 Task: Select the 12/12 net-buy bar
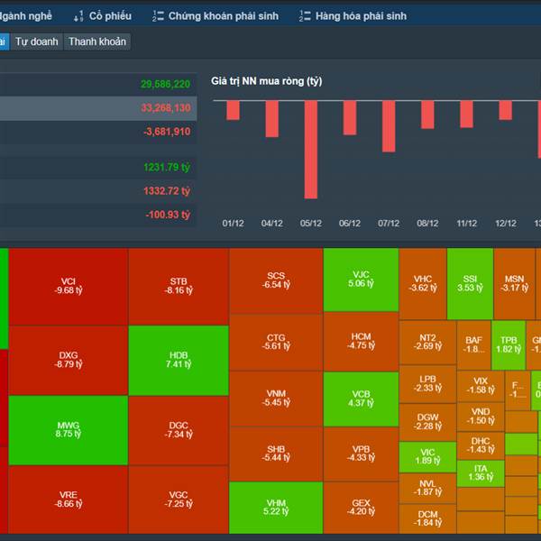pos(506,110)
